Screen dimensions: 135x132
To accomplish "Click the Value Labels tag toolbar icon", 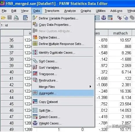I will (x=119, y=18).
